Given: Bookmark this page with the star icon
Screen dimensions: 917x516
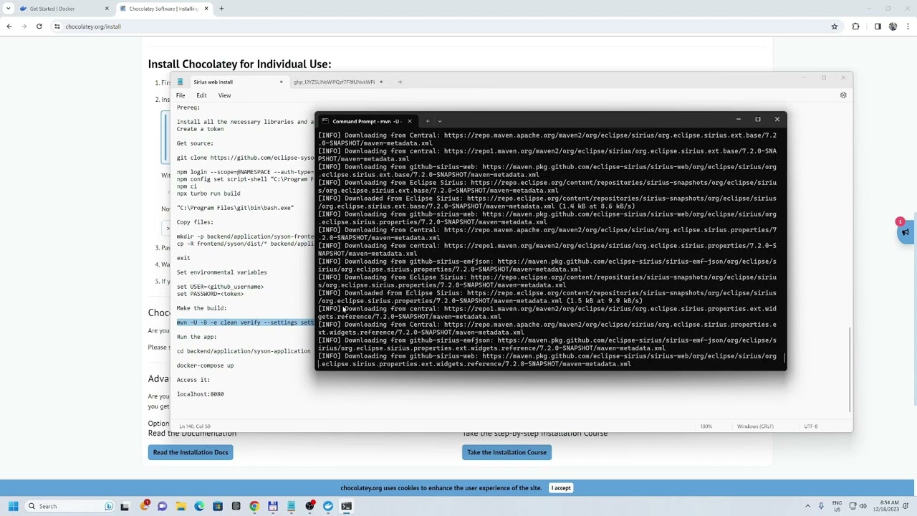Looking at the screenshot, I should point(834,27).
